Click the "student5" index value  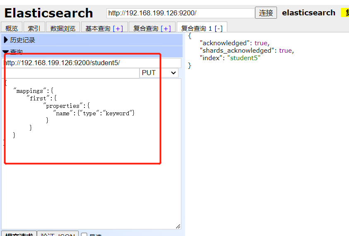coord(244,58)
